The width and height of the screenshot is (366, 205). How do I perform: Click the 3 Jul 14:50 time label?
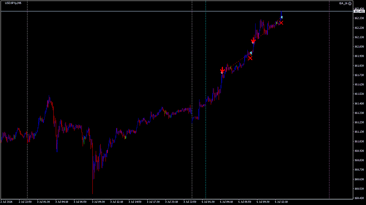point(135,202)
